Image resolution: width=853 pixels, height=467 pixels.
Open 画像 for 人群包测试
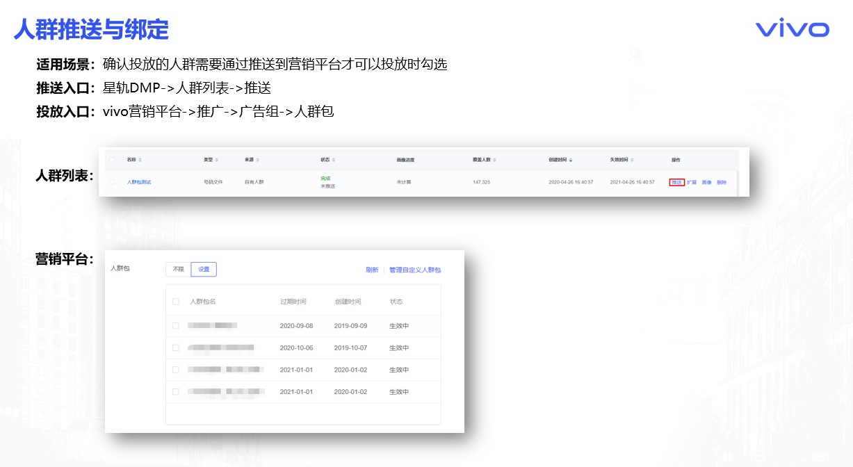(x=706, y=182)
